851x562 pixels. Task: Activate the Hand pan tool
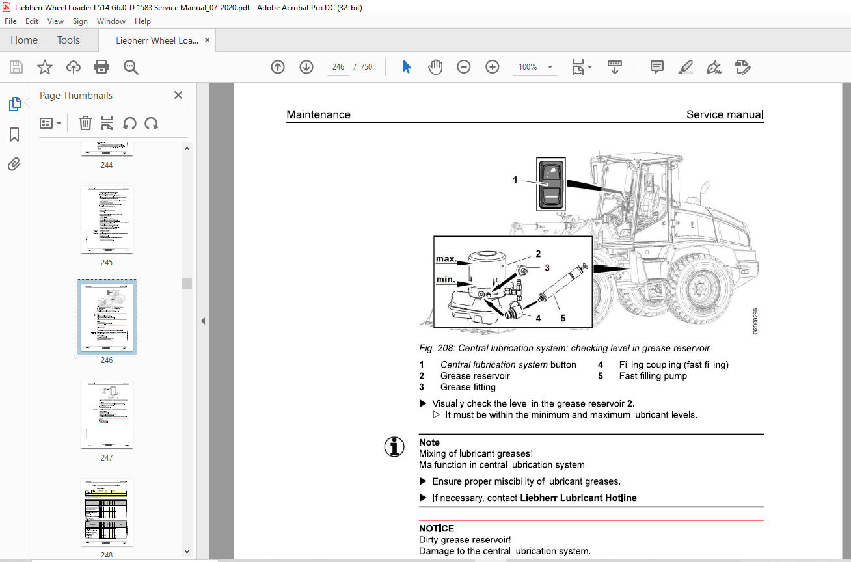pyautogui.click(x=435, y=67)
